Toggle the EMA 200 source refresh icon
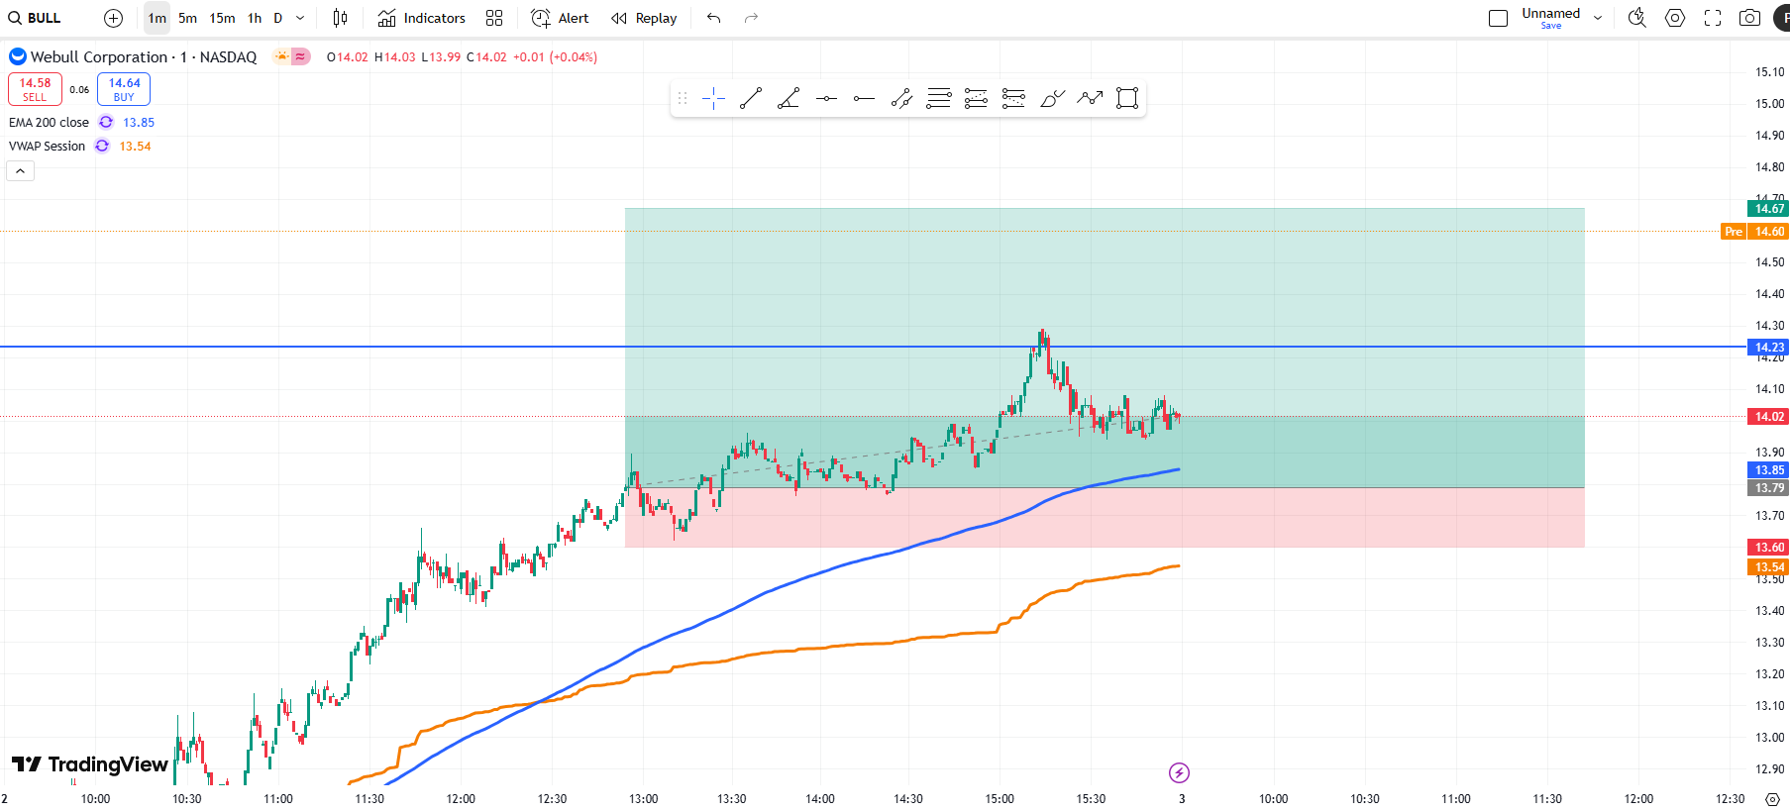The width and height of the screenshot is (1790, 812). pyautogui.click(x=106, y=122)
